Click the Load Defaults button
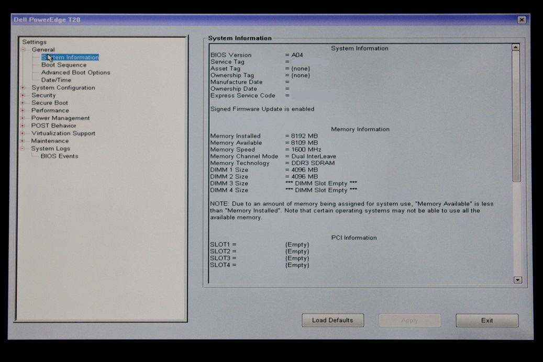The width and height of the screenshot is (543, 362). (x=333, y=320)
